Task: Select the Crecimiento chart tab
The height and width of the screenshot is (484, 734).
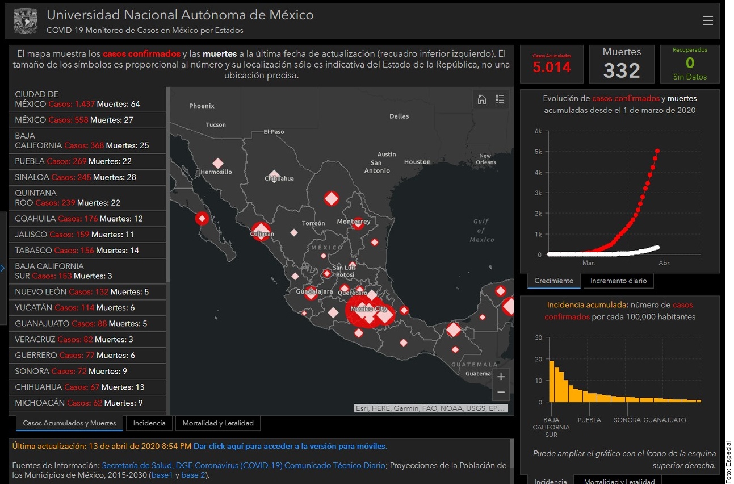Action: [553, 281]
